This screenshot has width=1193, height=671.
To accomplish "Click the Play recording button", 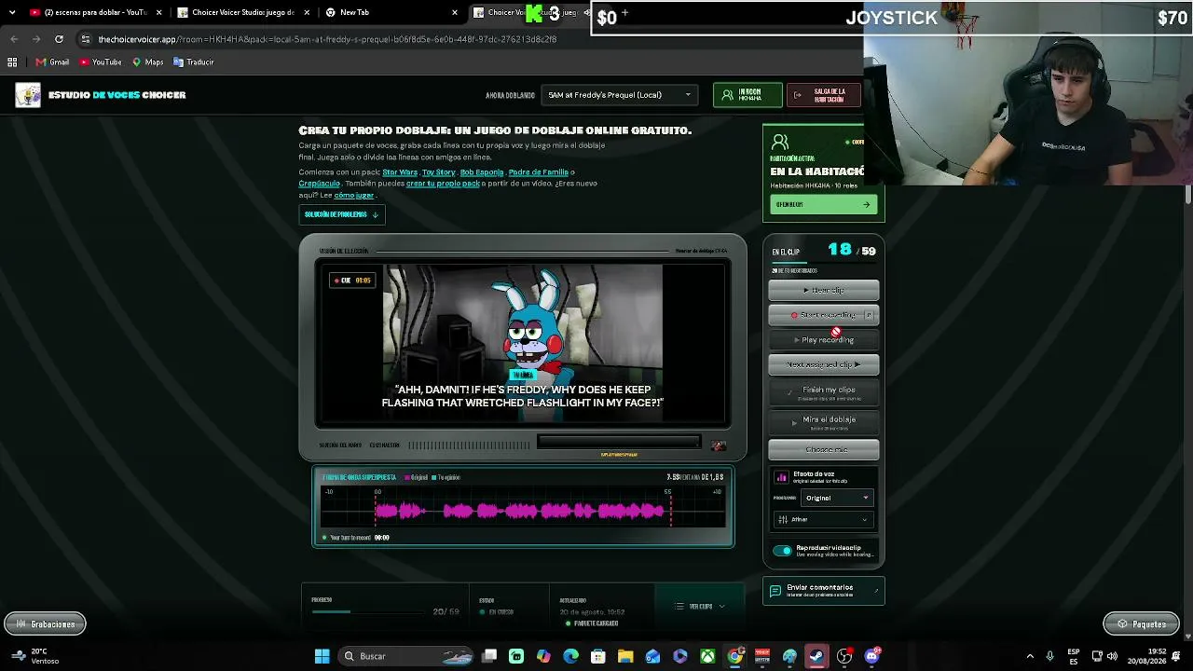I will coord(824,340).
